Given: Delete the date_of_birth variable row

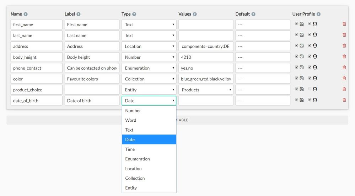Looking at the screenshot, I should [344, 100].
